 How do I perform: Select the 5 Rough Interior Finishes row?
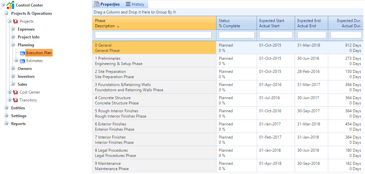coord(228,113)
